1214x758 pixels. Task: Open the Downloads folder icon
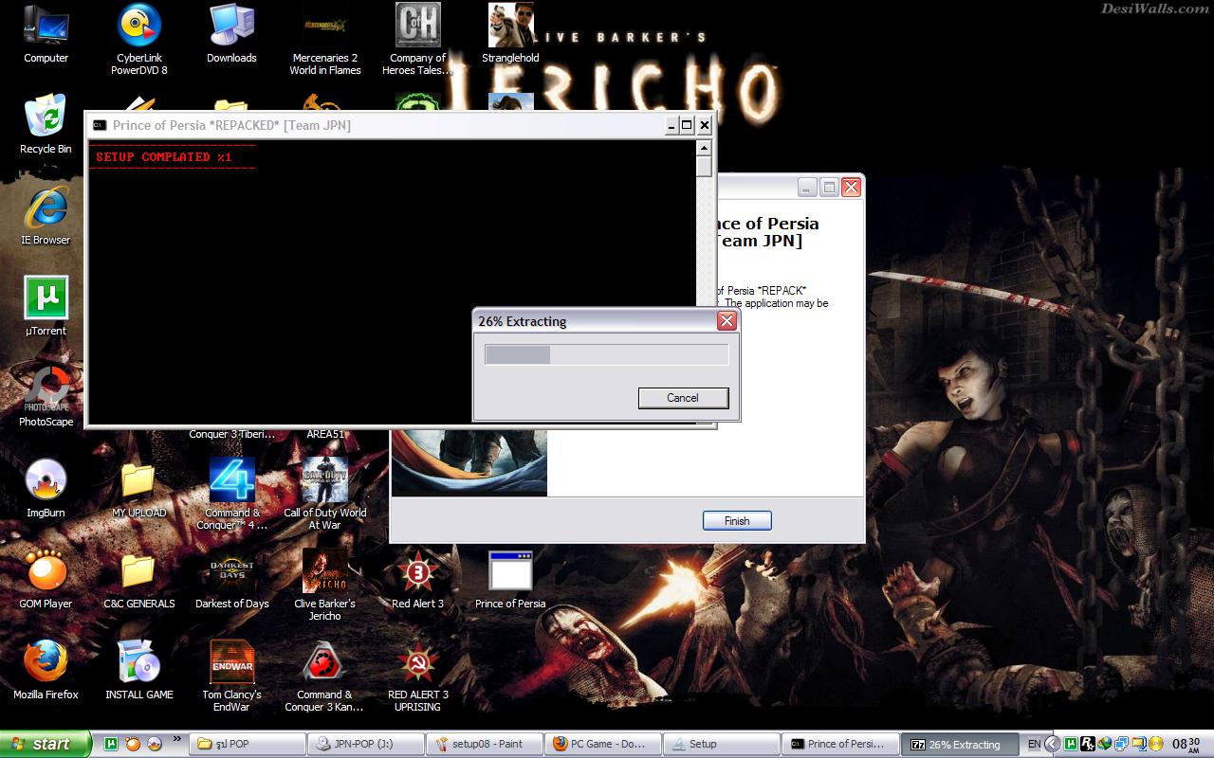(231, 34)
